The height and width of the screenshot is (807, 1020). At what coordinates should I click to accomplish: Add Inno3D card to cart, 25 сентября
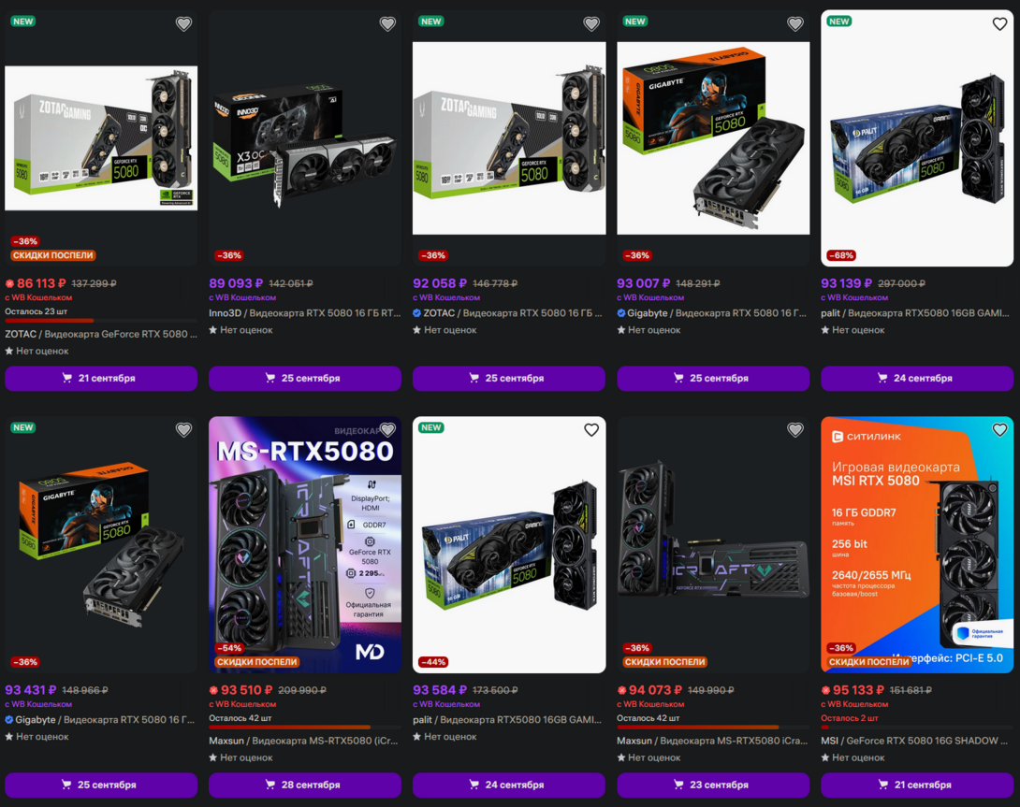(304, 379)
